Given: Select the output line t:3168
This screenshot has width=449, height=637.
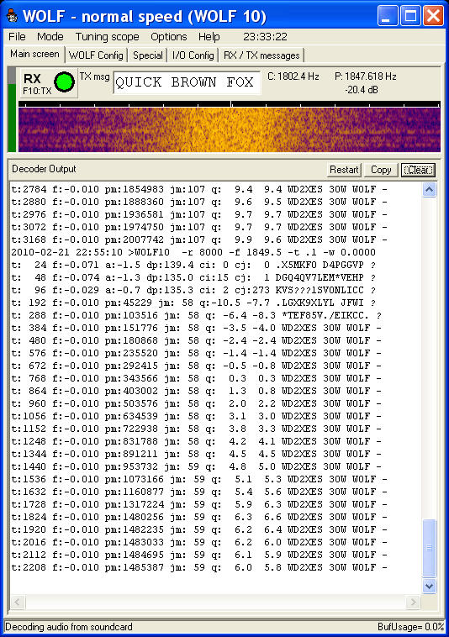Looking at the screenshot, I should (x=199, y=240).
